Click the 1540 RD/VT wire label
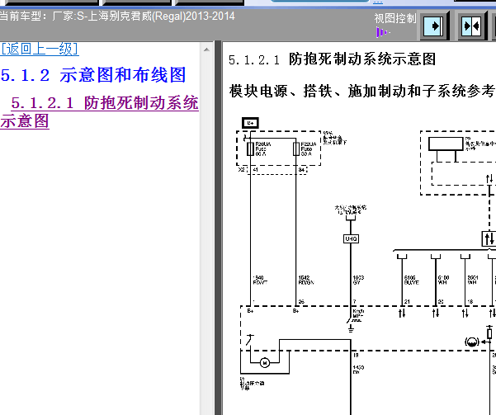The image size is (496, 415). (x=260, y=280)
